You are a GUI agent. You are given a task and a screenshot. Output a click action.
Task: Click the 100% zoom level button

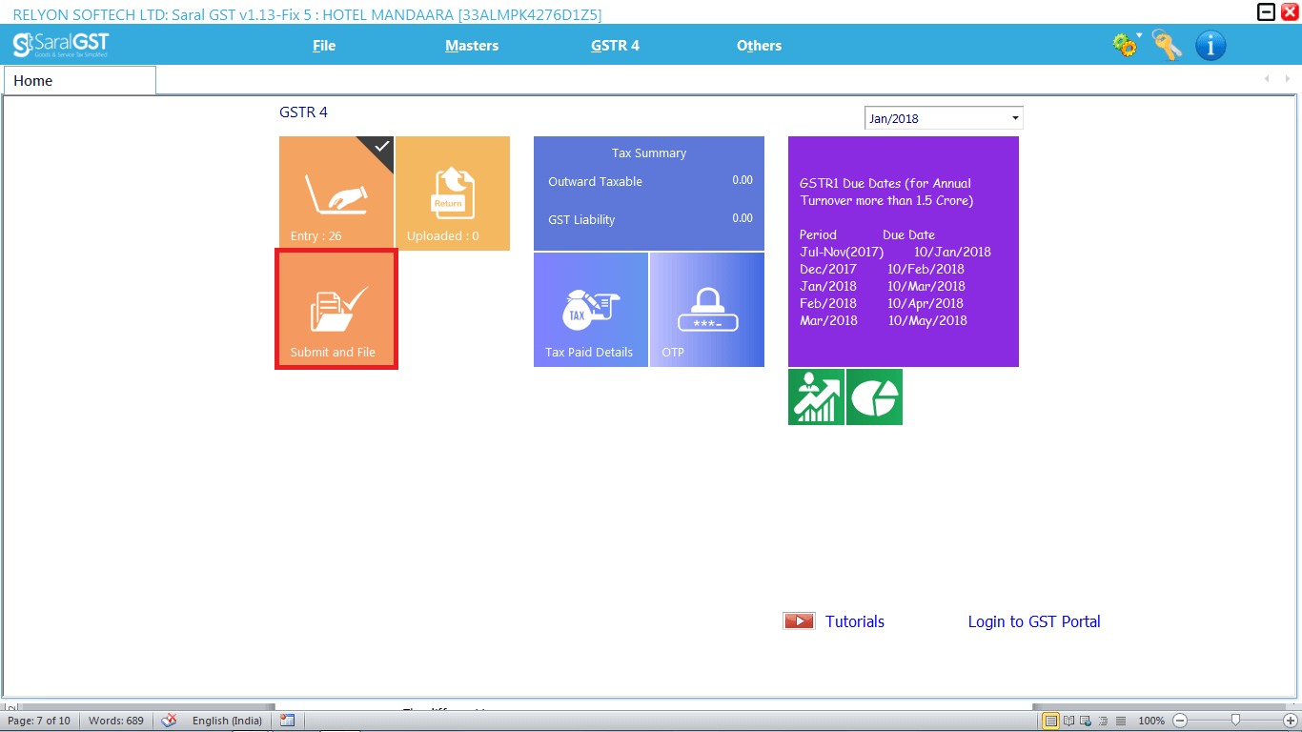pyautogui.click(x=1151, y=721)
